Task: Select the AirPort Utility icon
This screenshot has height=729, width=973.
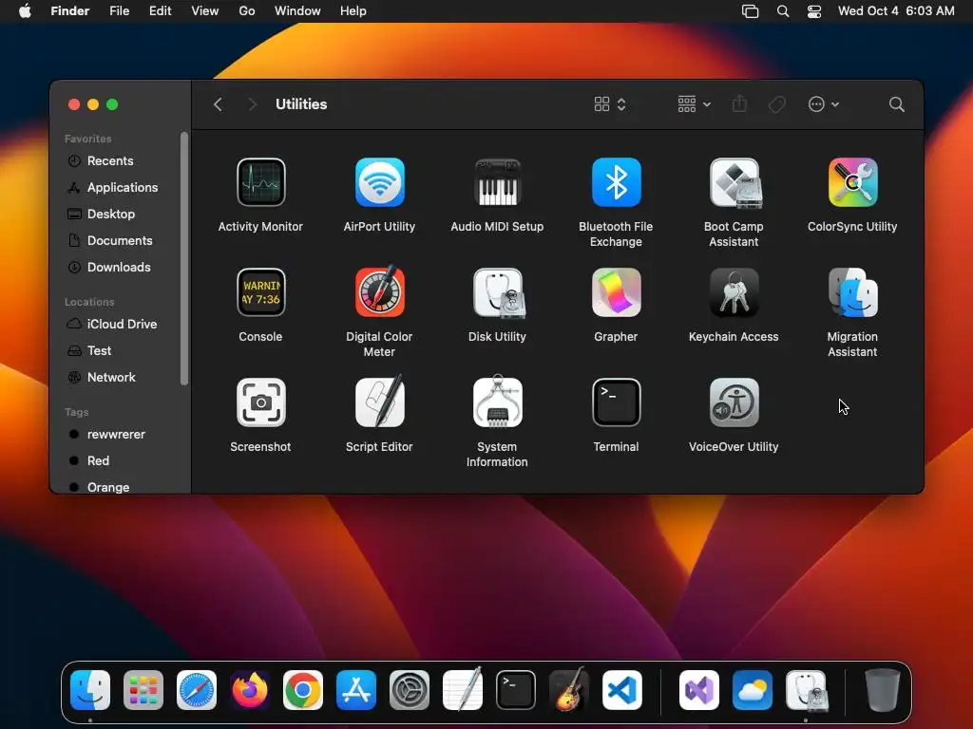Action: (x=379, y=182)
